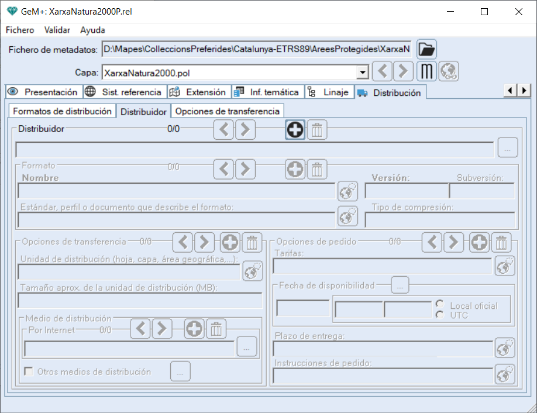Enable Otros medios de distribución checkbox

coord(28,371)
